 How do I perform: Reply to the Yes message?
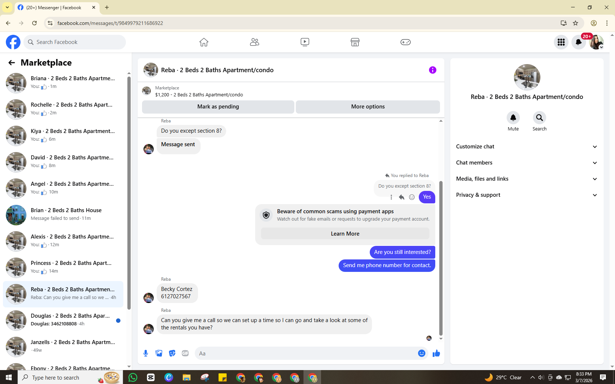click(x=402, y=197)
